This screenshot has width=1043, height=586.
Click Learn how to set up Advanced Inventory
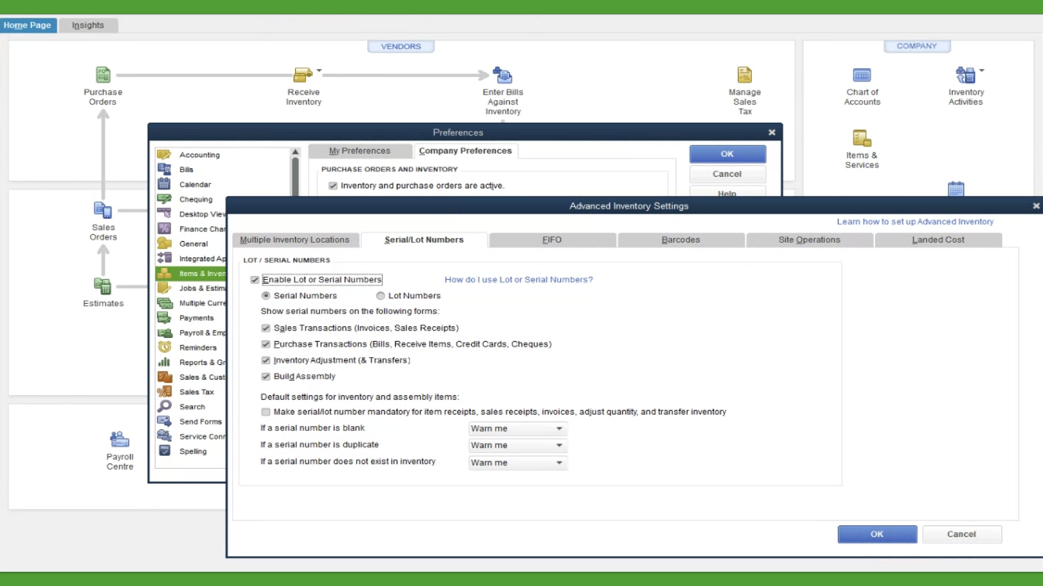click(915, 221)
